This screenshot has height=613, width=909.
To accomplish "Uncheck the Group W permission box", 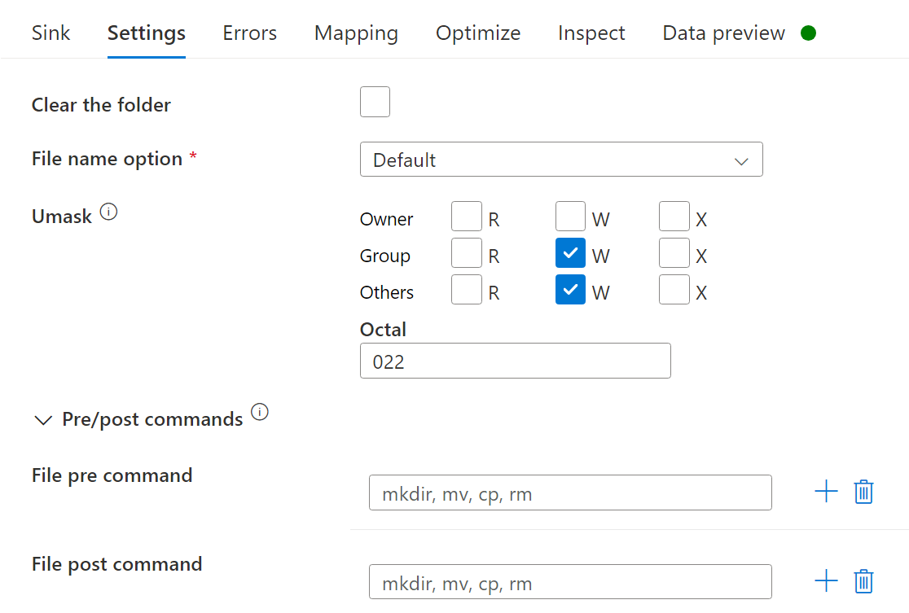I will click(x=570, y=253).
